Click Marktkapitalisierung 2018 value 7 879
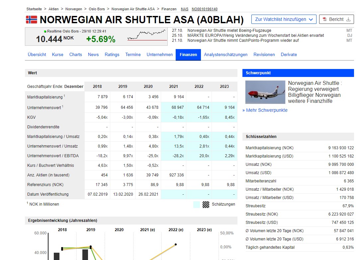 (103, 97)
